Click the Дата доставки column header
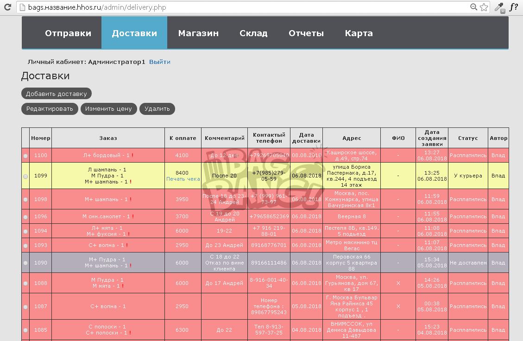 tap(306, 138)
